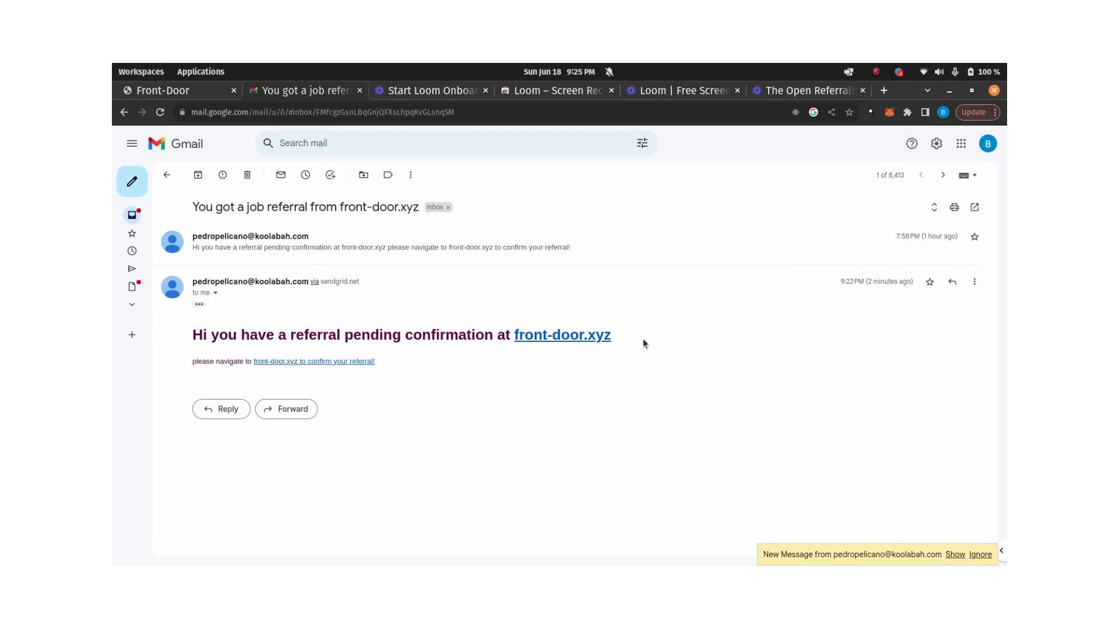This screenshot has height=629, width=1119.
Task: Open toolbar More options three dots
Action: (x=411, y=175)
